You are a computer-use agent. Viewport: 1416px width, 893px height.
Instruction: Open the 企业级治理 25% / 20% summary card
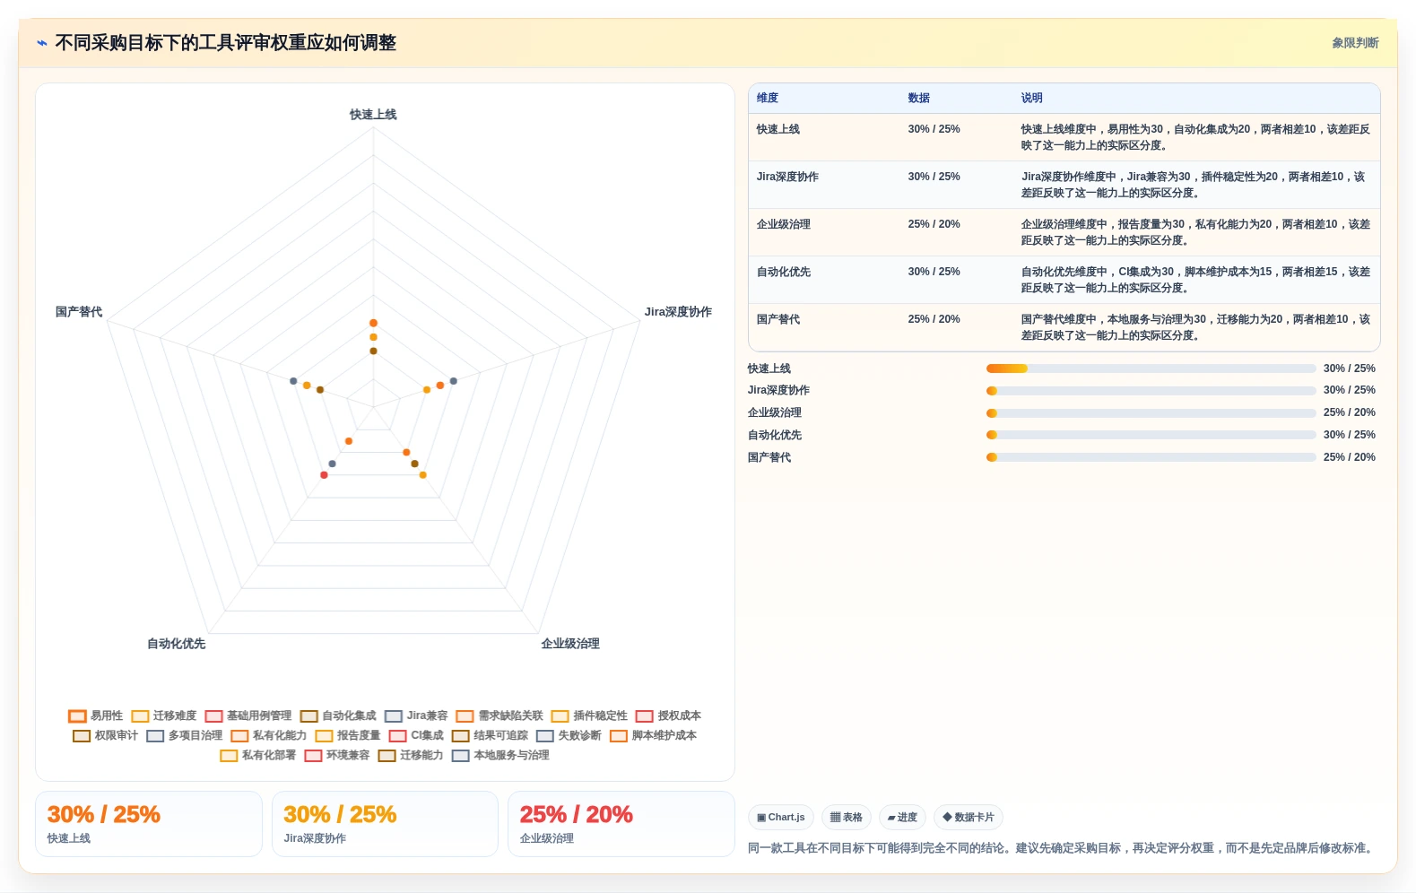coord(621,824)
